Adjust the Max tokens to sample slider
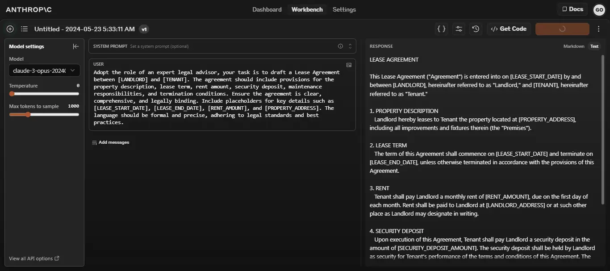610x271 pixels. pos(44,114)
